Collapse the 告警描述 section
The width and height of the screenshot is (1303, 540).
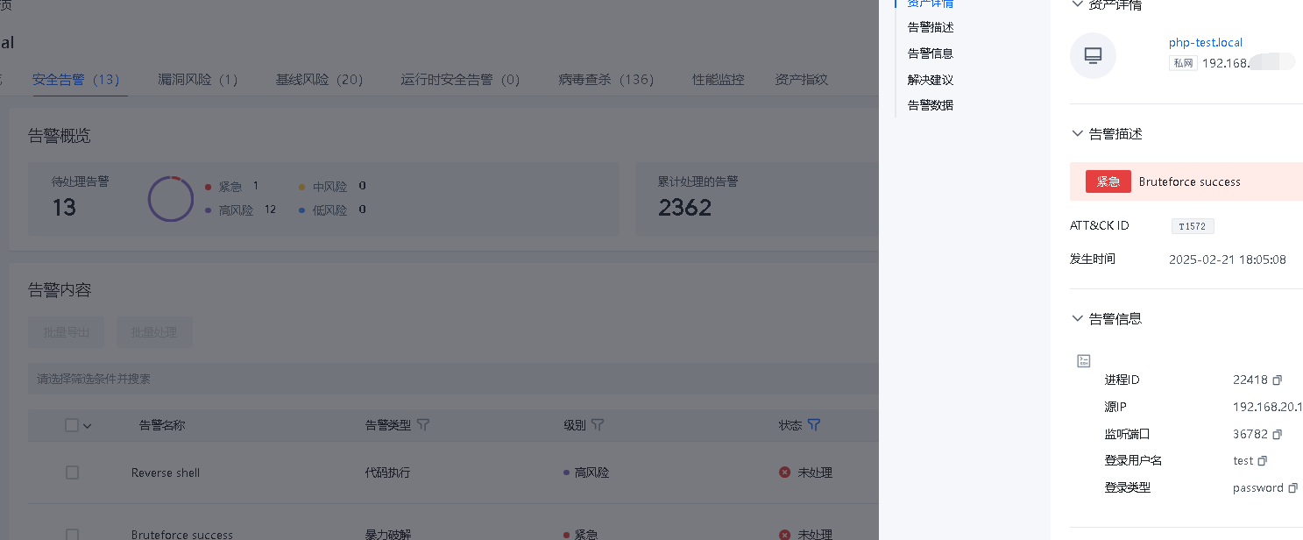click(1078, 134)
